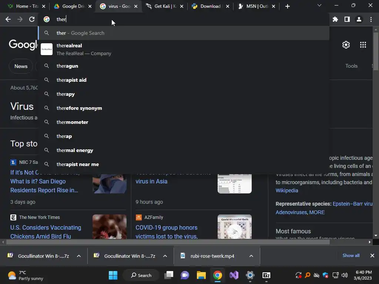Close the Google Drive tab

click(90, 6)
